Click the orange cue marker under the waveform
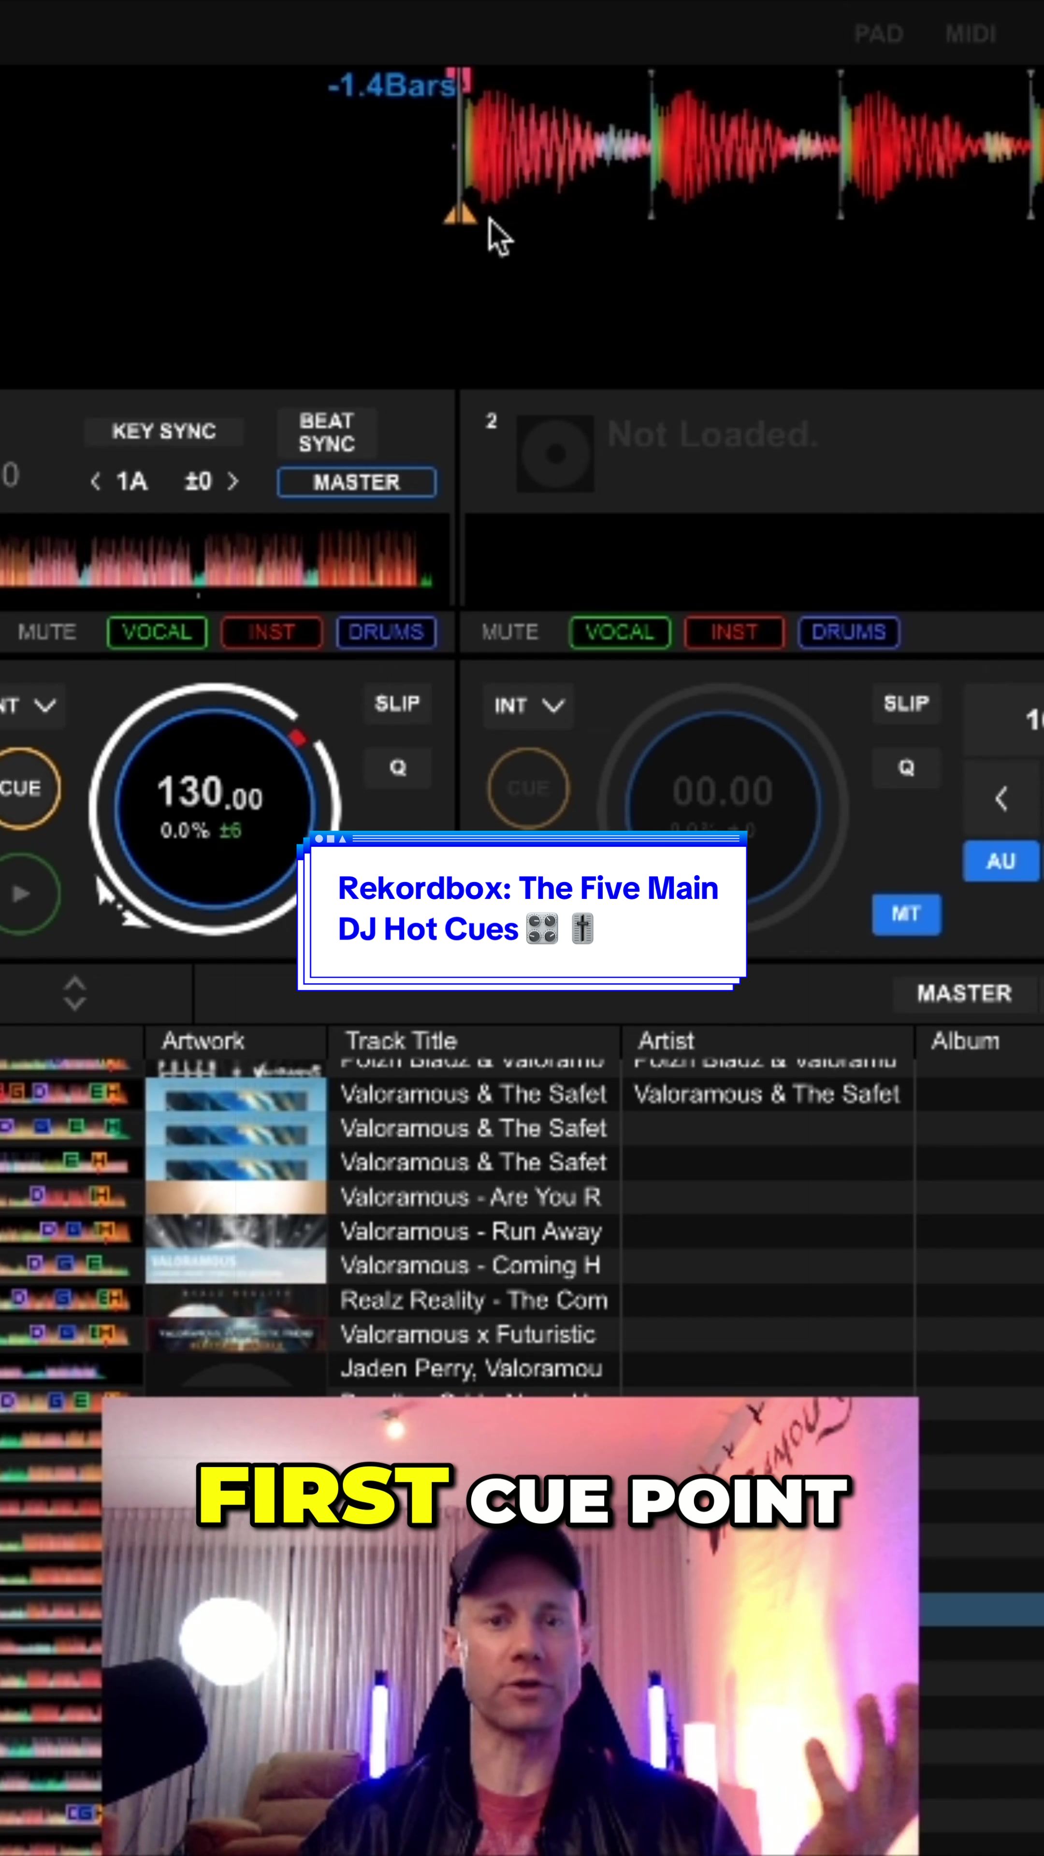The height and width of the screenshot is (1856, 1044). (x=459, y=213)
